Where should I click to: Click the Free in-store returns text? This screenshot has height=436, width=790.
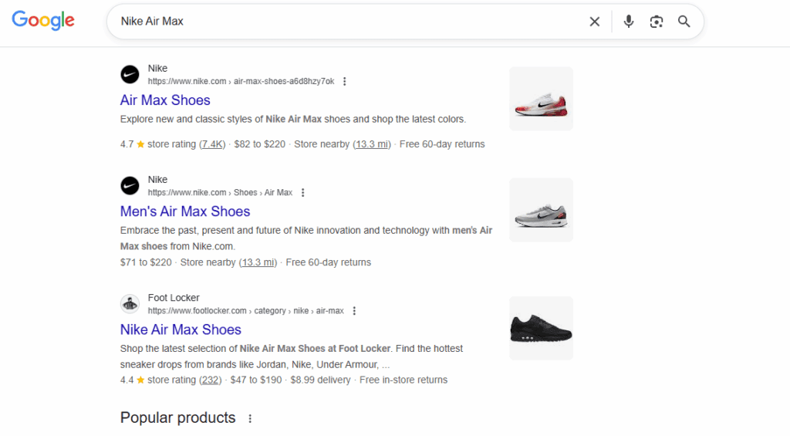pyautogui.click(x=403, y=380)
